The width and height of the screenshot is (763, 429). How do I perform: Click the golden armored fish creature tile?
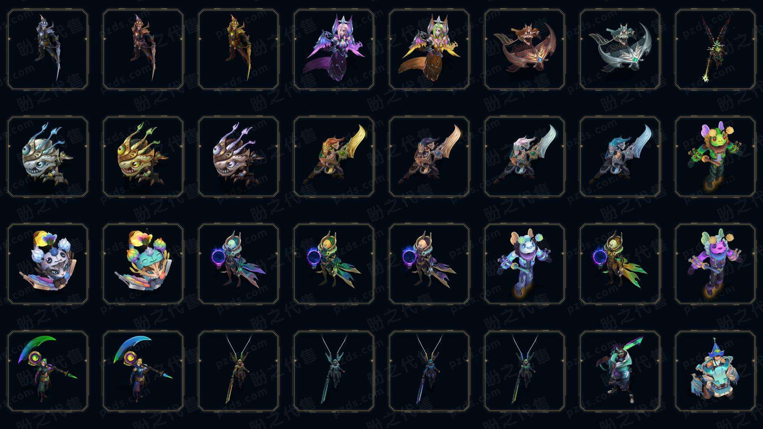(143, 157)
